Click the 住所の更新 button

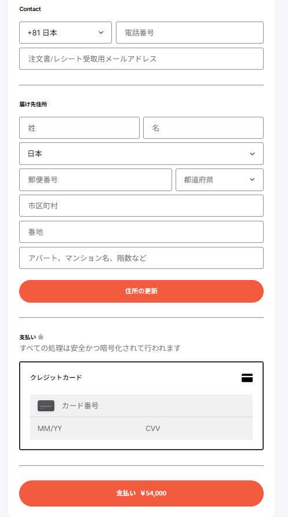click(x=141, y=292)
